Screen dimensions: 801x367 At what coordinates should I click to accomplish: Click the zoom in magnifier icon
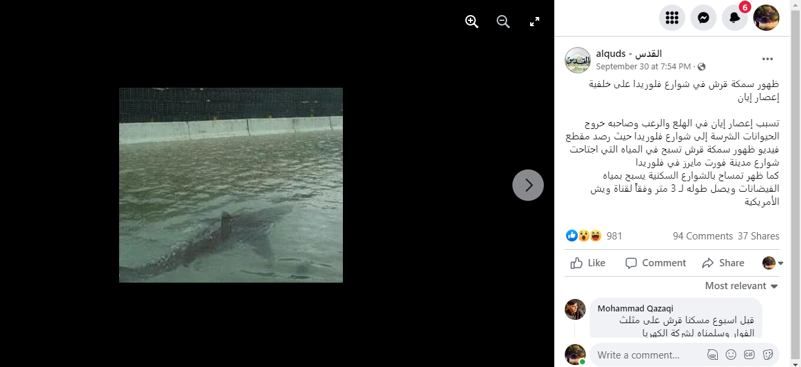pos(472,22)
